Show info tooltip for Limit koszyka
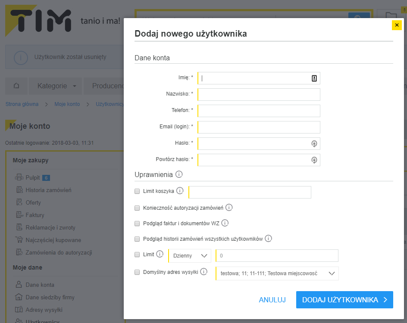Viewport: 407px width, 323px height. click(x=180, y=191)
